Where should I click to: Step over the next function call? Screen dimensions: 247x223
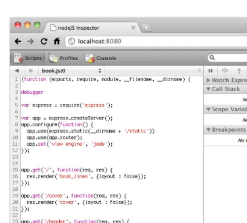225,71
